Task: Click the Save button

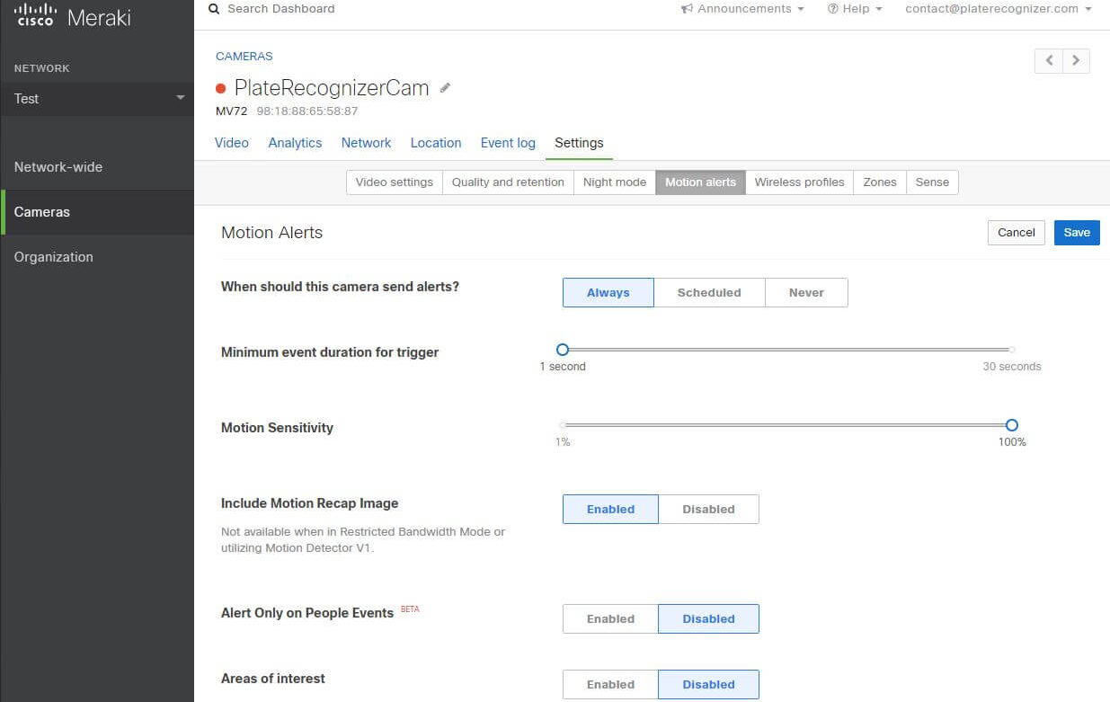Action: 1077,232
